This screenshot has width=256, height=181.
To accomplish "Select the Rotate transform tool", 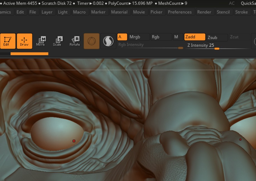I will [x=75, y=41].
